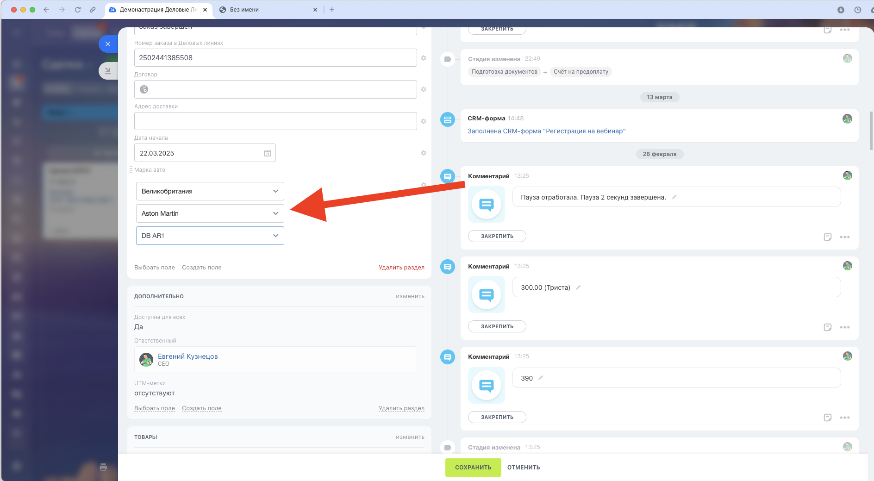Click 'Создать поле' in ДОПОЛНИТЕЛЬНО section
This screenshot has width=874, height=481.
point(202,408)
